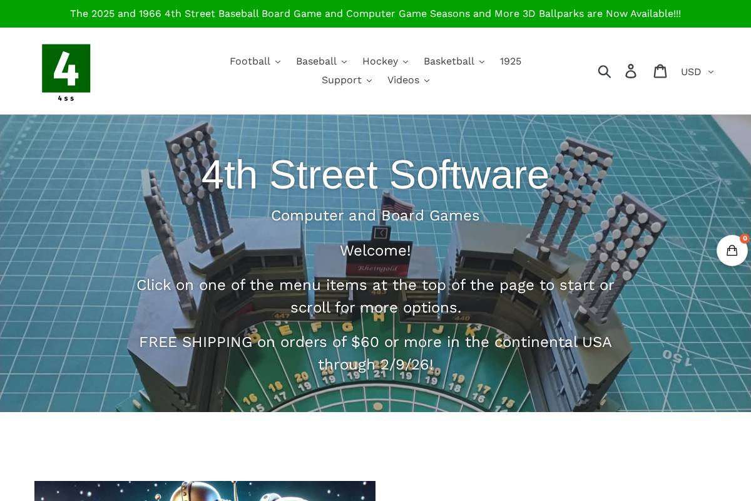751x501 pixels.
Task: Click the floating cart bubble showing 0 items
Action: (732, 250)
